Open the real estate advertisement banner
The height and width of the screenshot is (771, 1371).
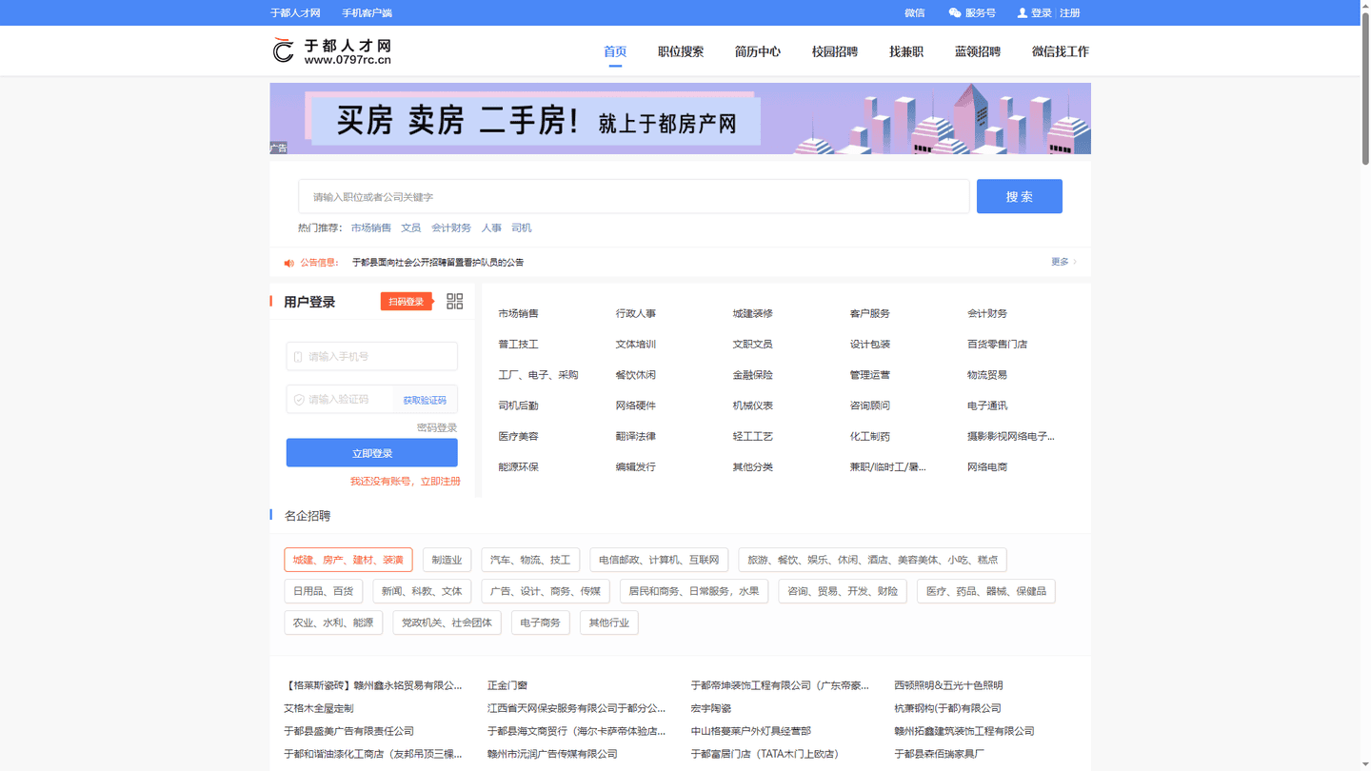coord(680,119)
